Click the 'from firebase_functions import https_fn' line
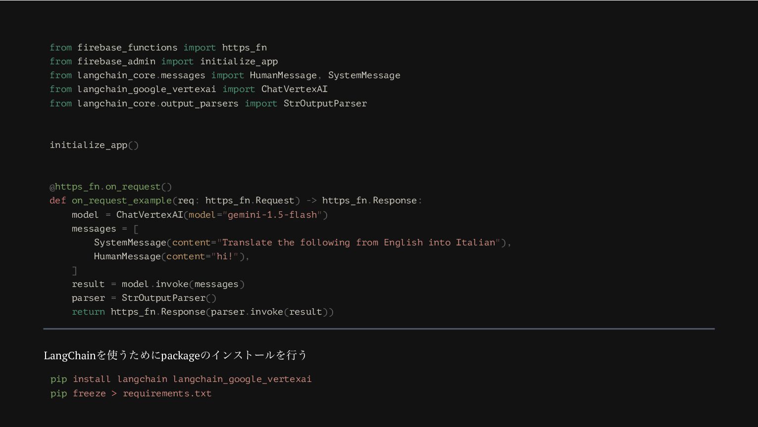758x427 pixels. tap(158, 47)
